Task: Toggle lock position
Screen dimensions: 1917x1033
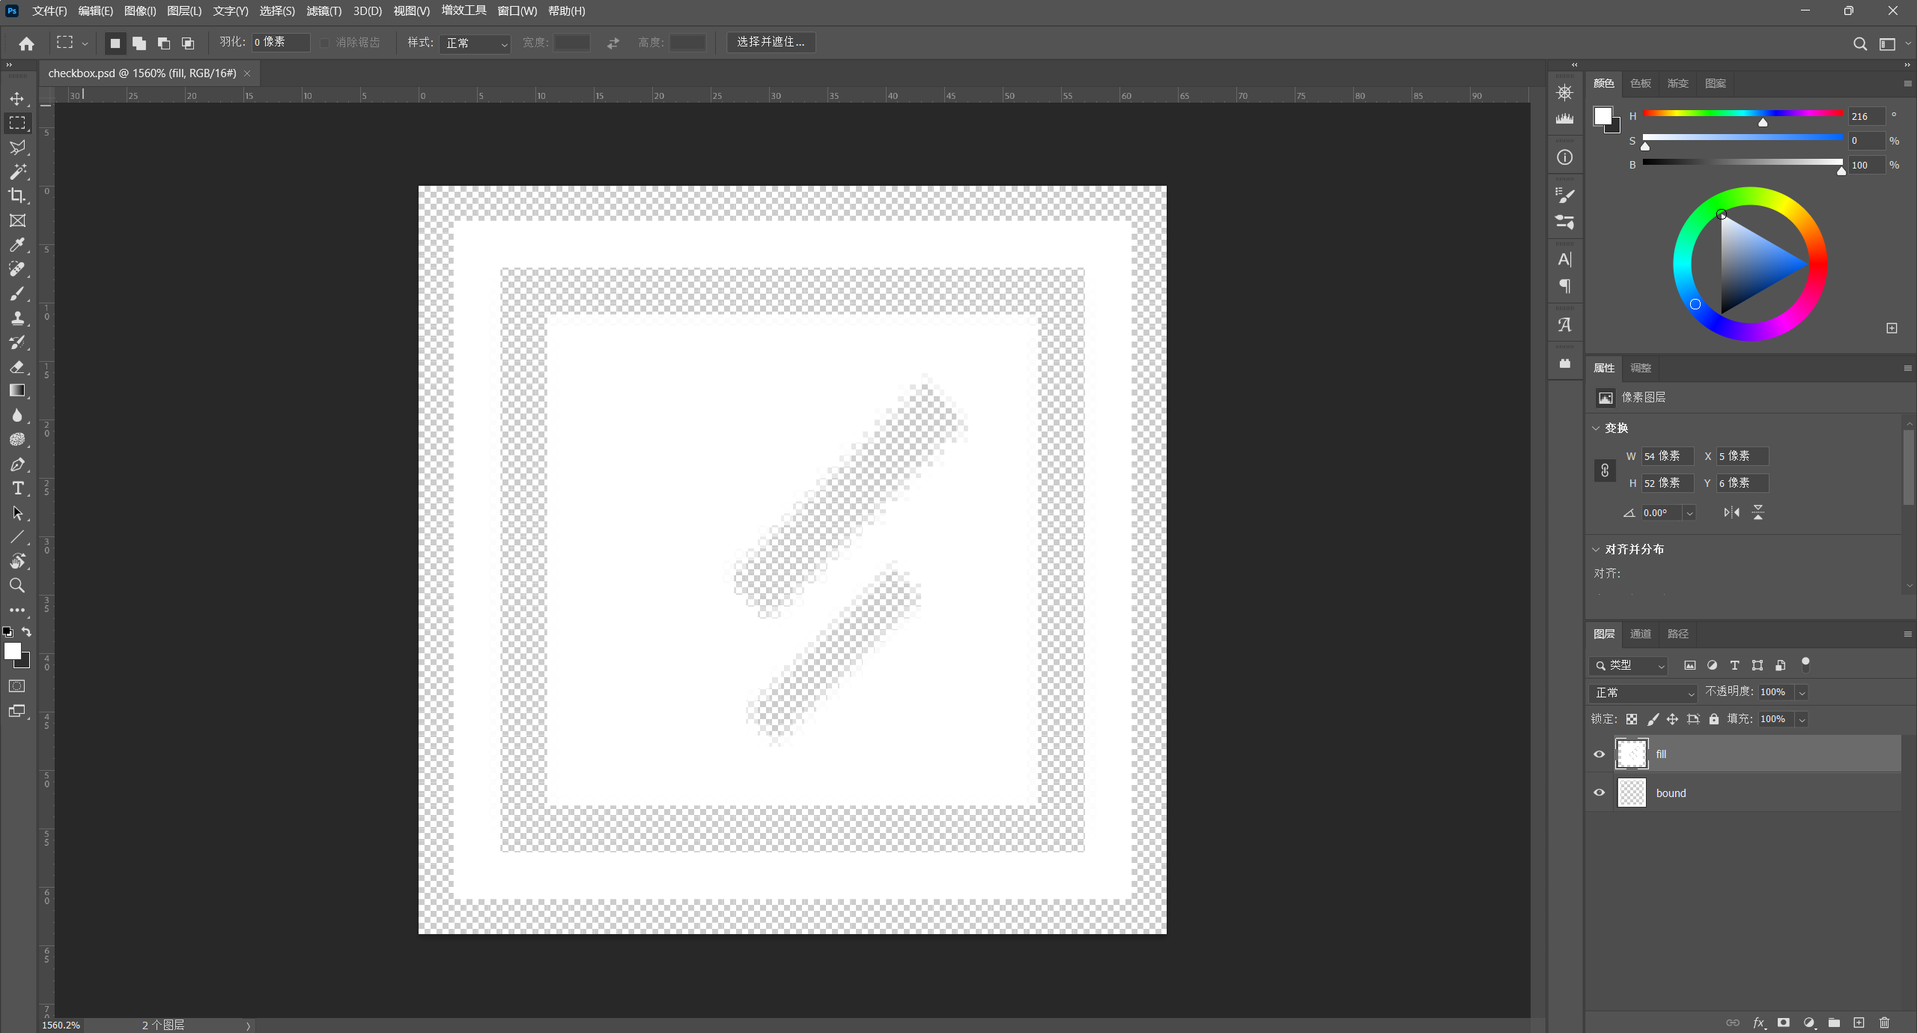Action: (1672, 719)
